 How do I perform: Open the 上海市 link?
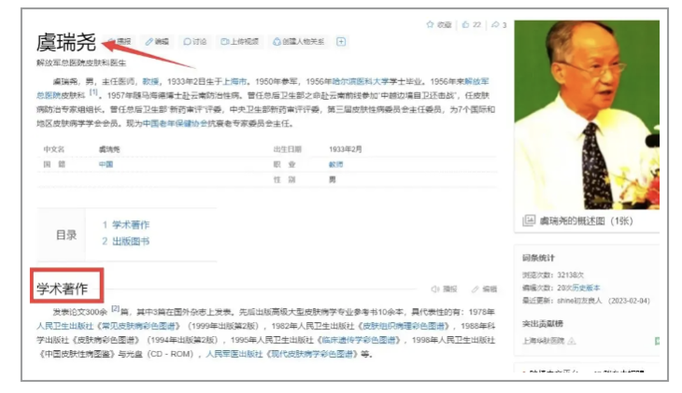point(234,81)
